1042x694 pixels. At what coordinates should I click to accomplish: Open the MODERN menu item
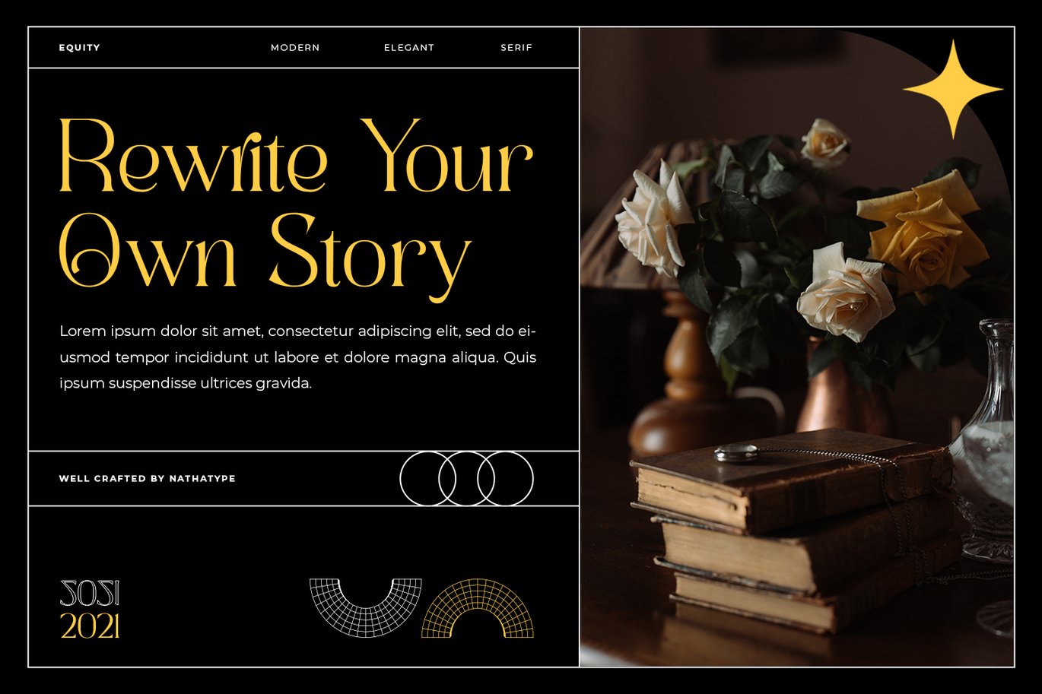pyautogui.click(x=295, y=47)
